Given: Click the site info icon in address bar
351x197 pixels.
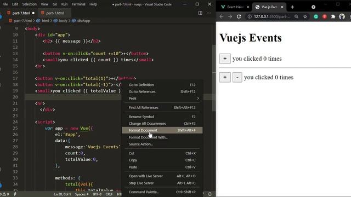Looking at the screenshot, I should pyautogui.click(x=250, y=16).
